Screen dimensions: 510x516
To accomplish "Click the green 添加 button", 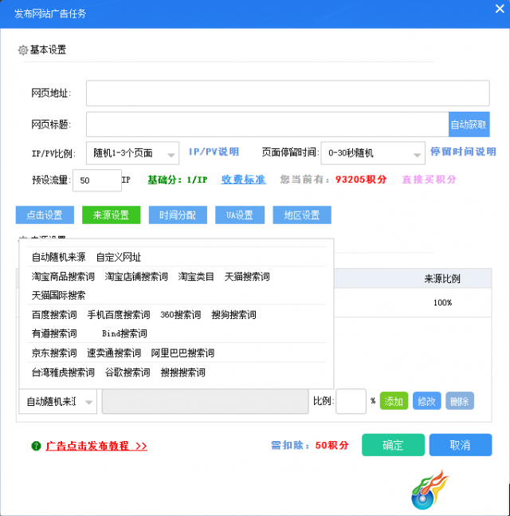I will 394,401.
